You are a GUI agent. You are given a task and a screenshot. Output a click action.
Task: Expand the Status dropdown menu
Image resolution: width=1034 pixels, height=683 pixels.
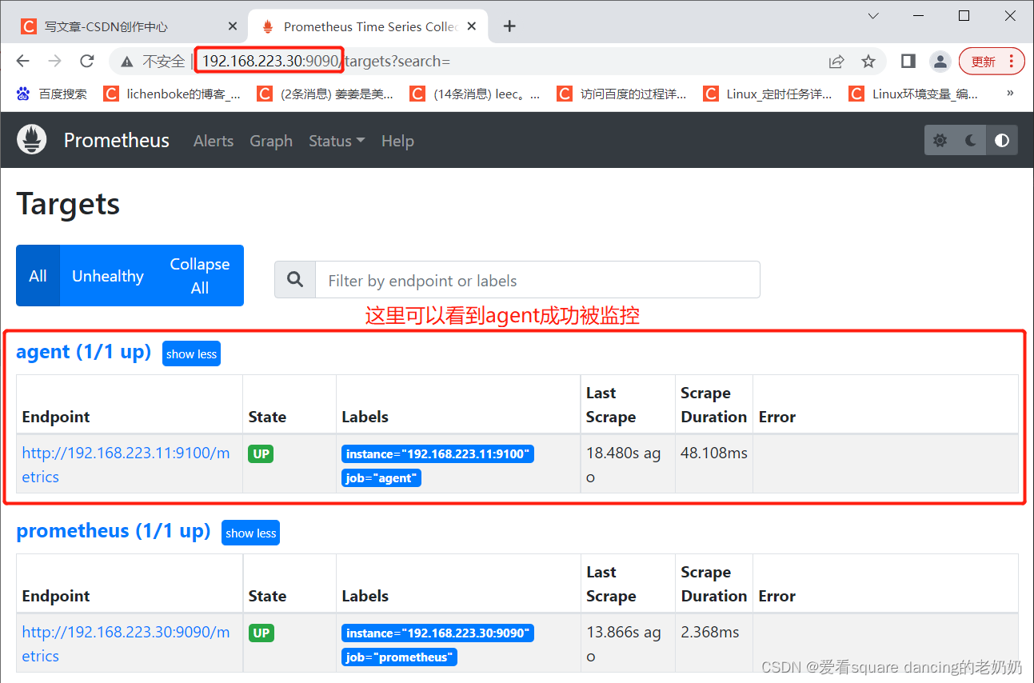(x=337, y=141)
